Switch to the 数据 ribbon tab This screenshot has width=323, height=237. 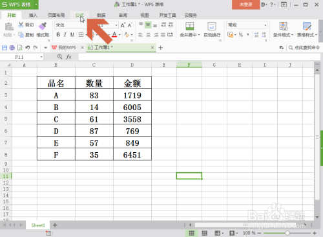[x=101, y=15]
